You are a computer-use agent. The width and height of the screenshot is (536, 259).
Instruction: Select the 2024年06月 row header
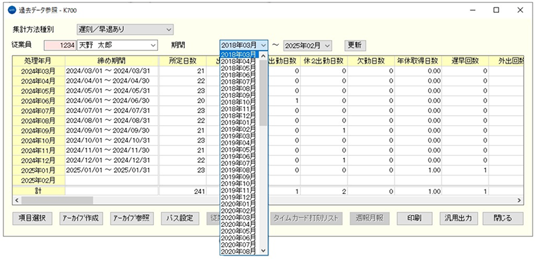[x=38, y=100]
